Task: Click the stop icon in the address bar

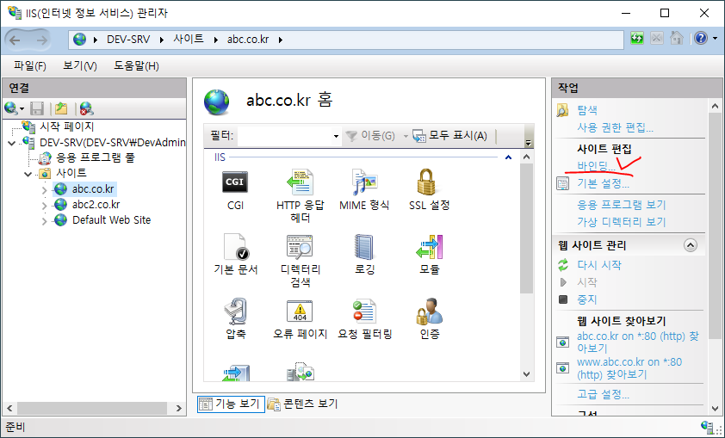Action: pos(657,39)
